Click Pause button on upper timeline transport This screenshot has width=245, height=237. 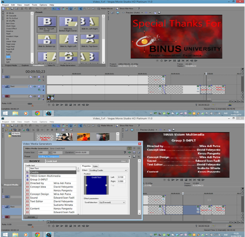point(66,105)
